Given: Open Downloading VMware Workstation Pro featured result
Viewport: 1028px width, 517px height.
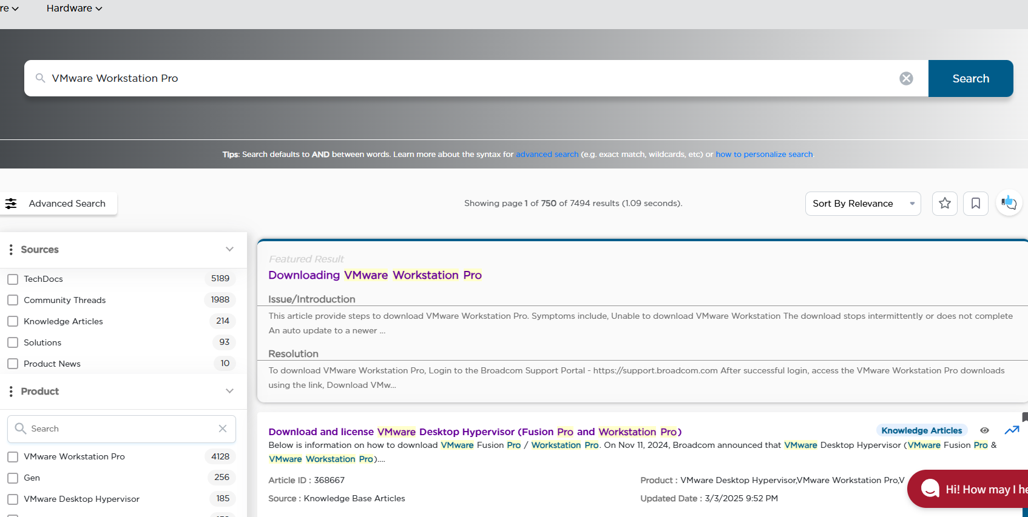Looking at the screenshot, I should click(x=375, y=275).
